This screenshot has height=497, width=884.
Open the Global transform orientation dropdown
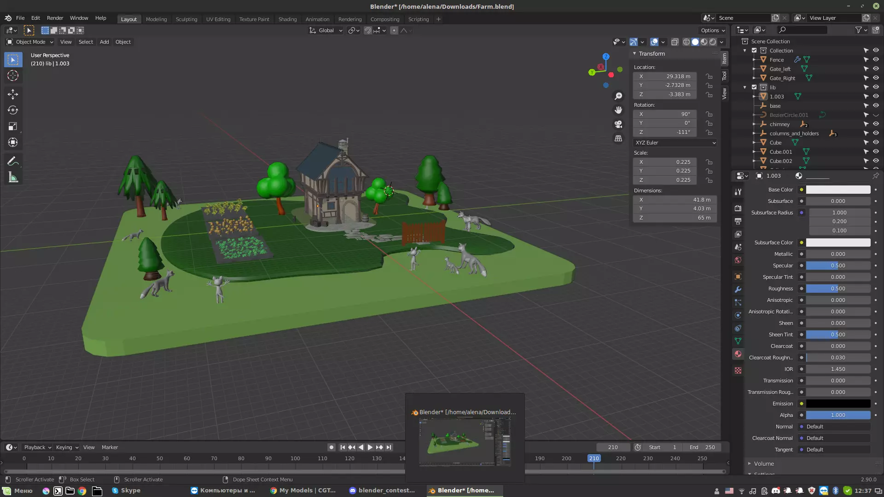[x=326, y=30]
